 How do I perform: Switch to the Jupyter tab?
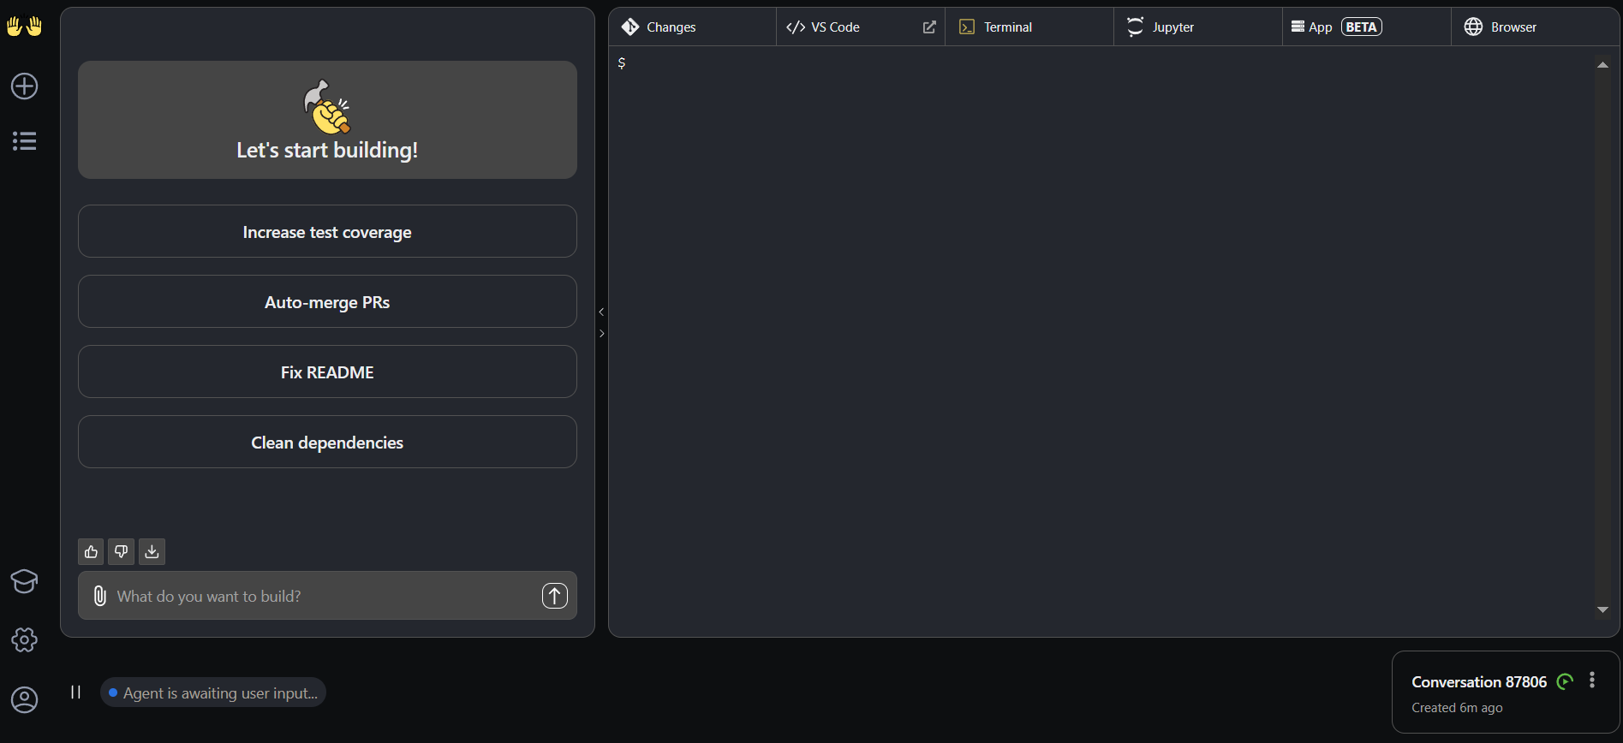click(x=1198, y=27)
